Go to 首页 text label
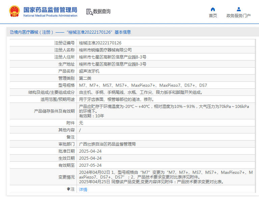Viewport: 259px width, 197px height. (x=213, y=16)
